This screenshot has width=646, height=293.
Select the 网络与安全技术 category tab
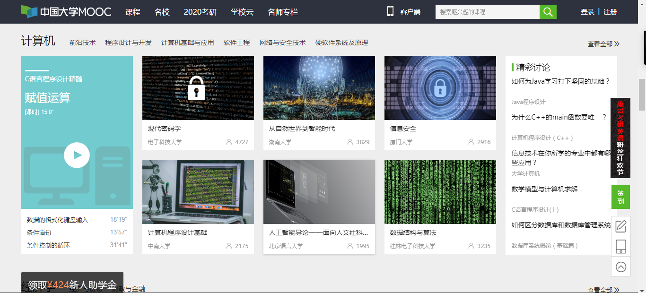[x=283, y=43]
